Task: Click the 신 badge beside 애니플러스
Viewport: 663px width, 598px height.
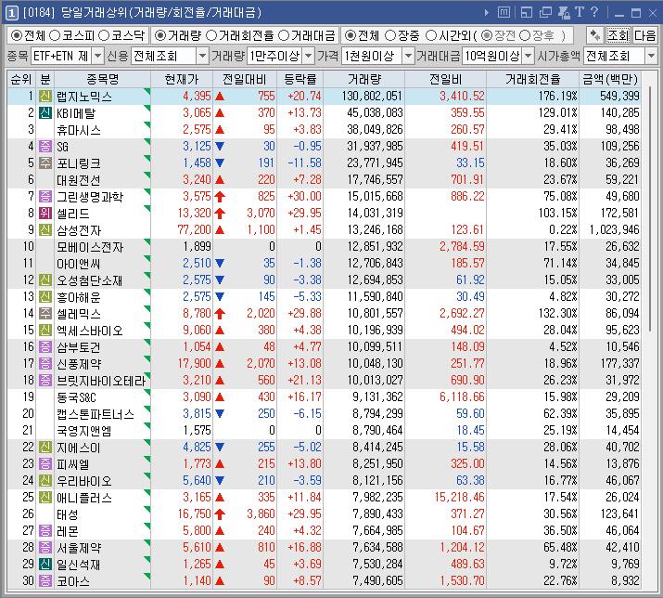Action: click(45, 497)
